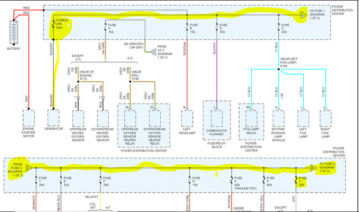359x212 pixels.
Task: Click the Daytime Running Lamp Module box
Action: [x=278, y=119]
